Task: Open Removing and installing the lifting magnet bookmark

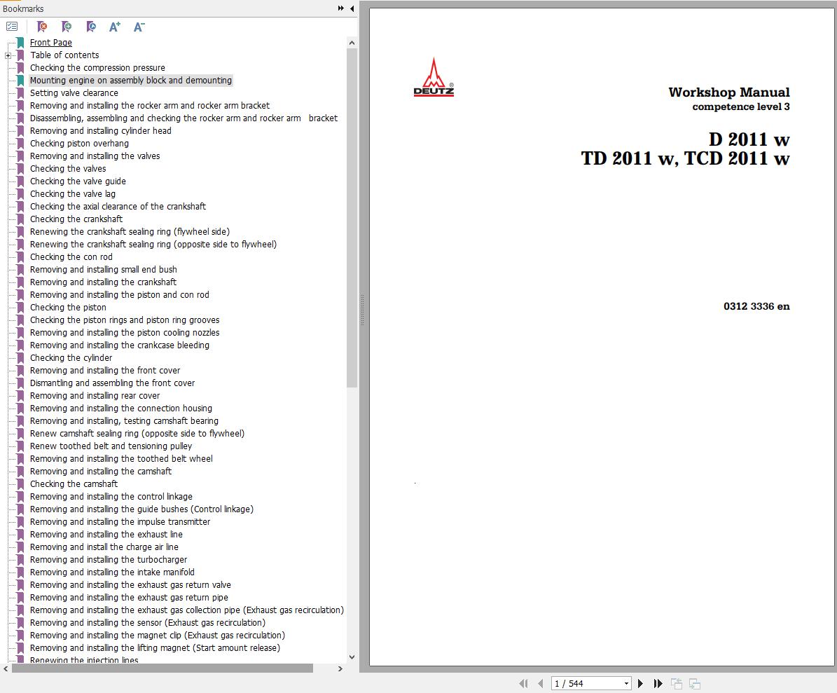Action: point(155,647)
